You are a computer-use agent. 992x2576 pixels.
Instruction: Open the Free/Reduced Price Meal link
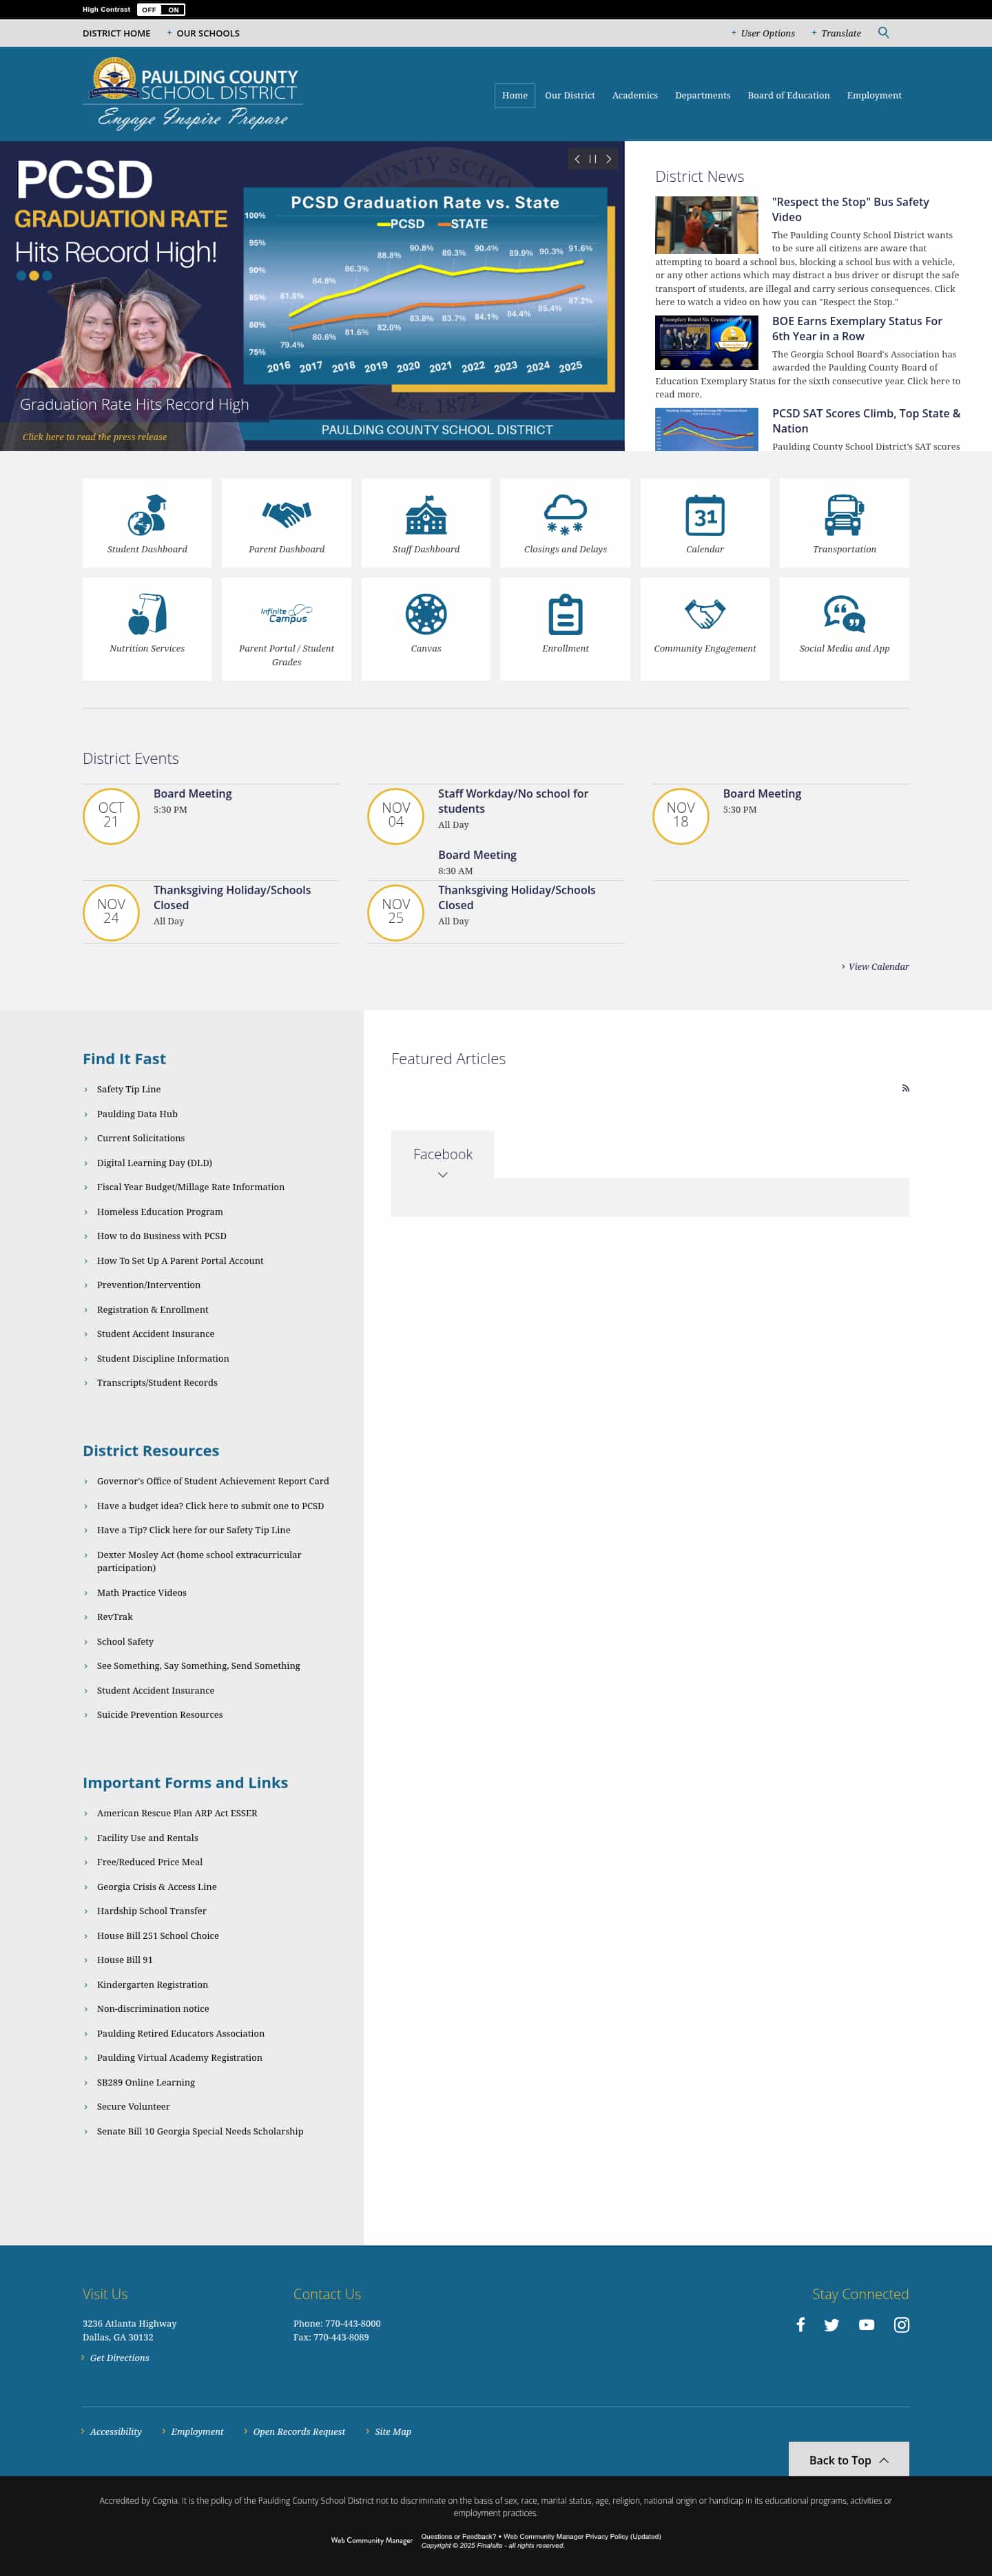(x=150, y=1861)
